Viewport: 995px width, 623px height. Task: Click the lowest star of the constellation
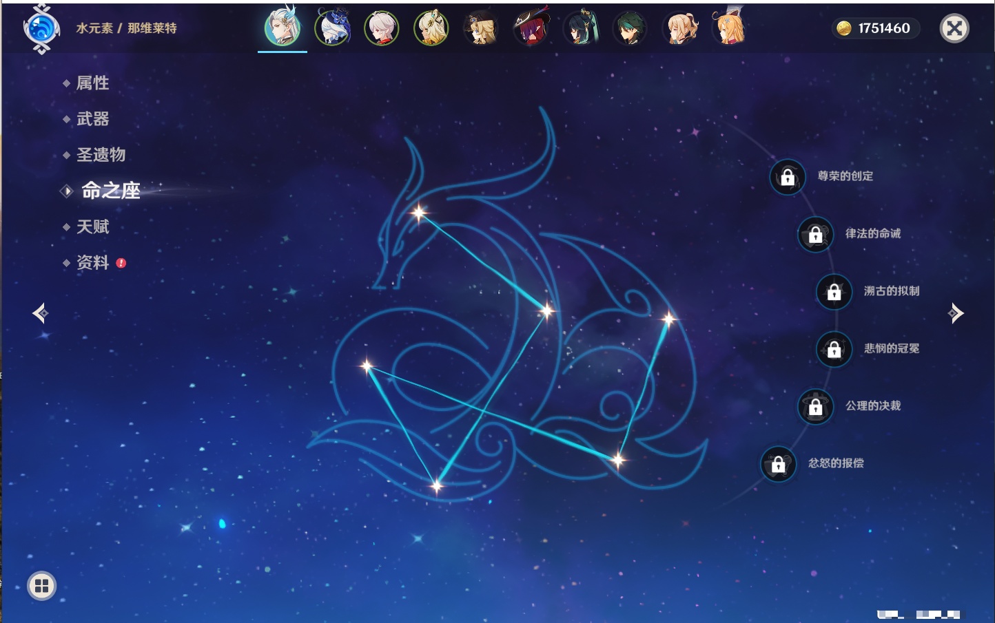437,486
